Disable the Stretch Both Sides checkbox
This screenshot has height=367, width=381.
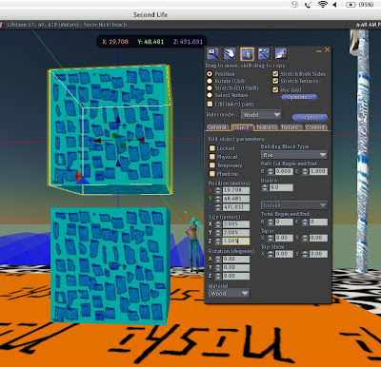click(x=275, y=74)
